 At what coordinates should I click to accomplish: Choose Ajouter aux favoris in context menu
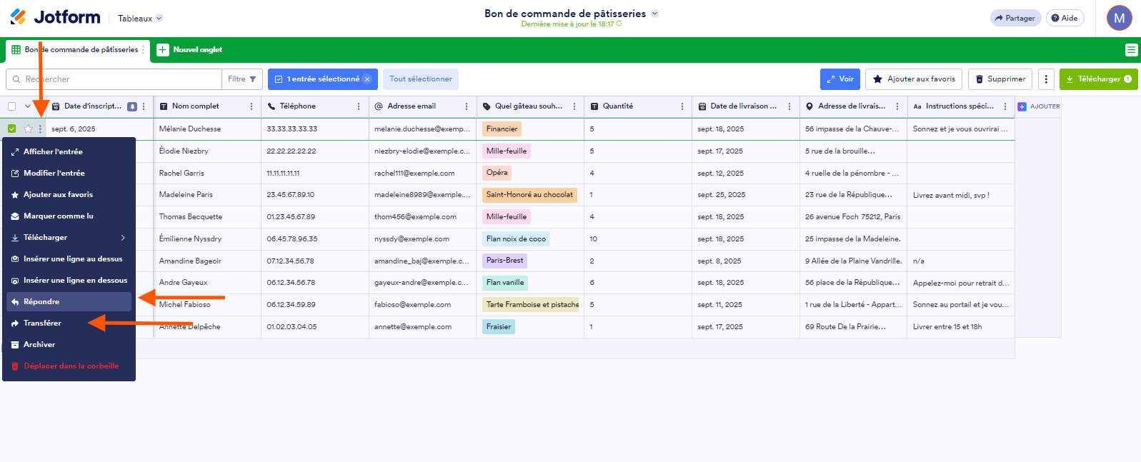[69, 194]
